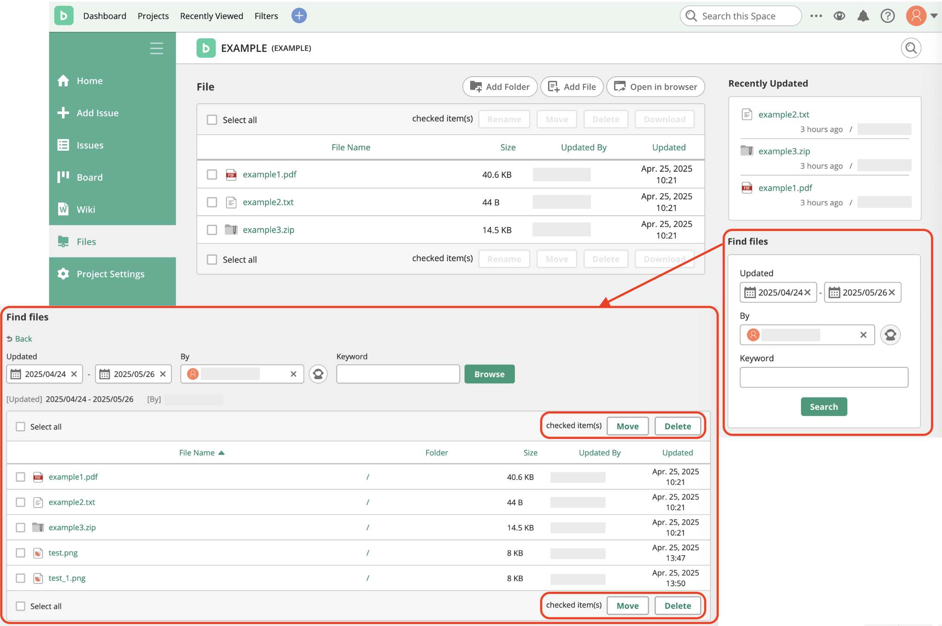Open test_1.png file link
The height and width of the screenshot is (626, 942).
click(x=67, y=578)
